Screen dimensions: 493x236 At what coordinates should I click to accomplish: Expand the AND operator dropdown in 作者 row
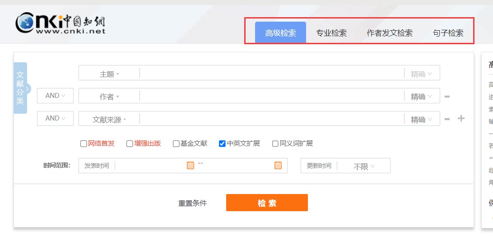pos(55,96)
